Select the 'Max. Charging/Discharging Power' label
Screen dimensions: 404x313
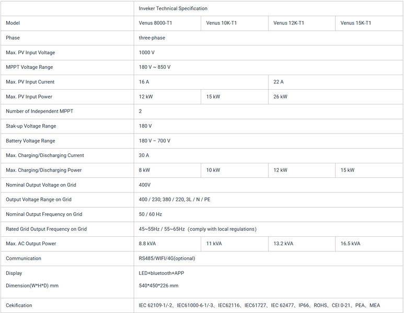pyautogui.click(x=43, y=170)
